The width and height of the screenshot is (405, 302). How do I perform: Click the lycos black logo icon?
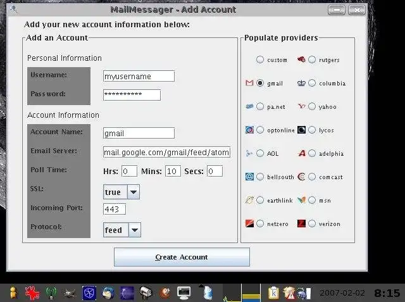[301, 130]
